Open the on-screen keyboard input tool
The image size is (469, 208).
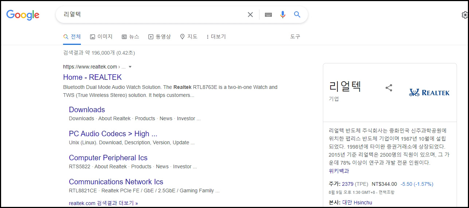coord(269,15)
